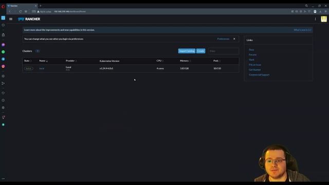Click the Clusters count badge

pyautogui.click(x=38, y=51)
